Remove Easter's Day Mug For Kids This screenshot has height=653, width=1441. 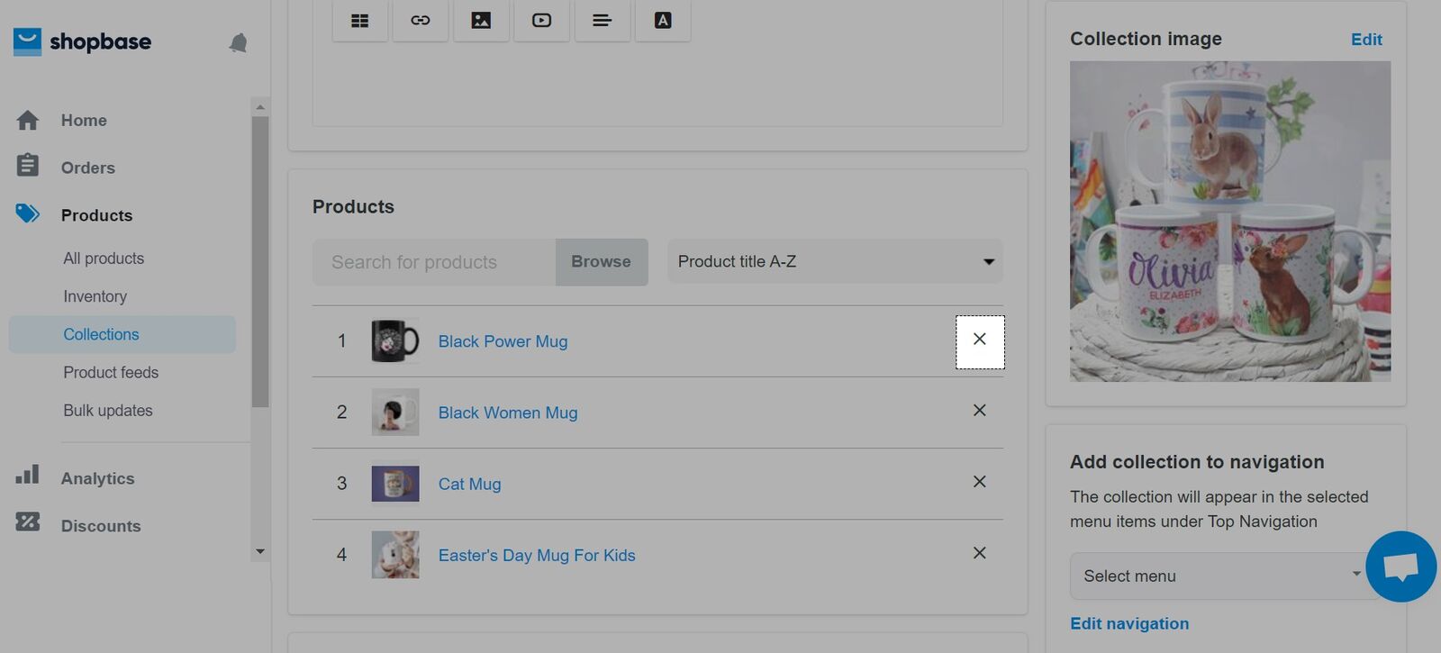[x=979, y=553]
